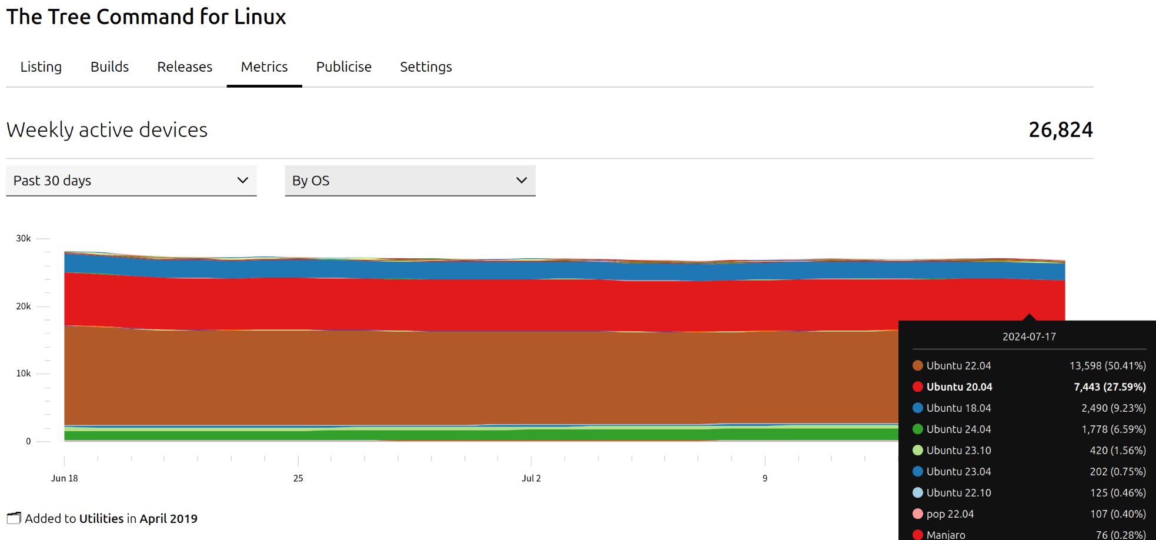The width and height of the screenshot is (1156, 540).
Task: Switch to the Listing tab
Action: click(x=41, y=67)
